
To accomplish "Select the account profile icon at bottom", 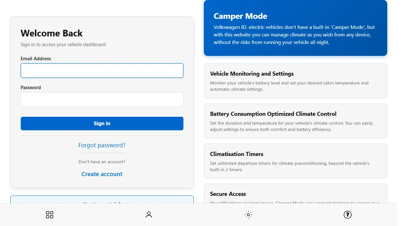I will tap(149, 215).
